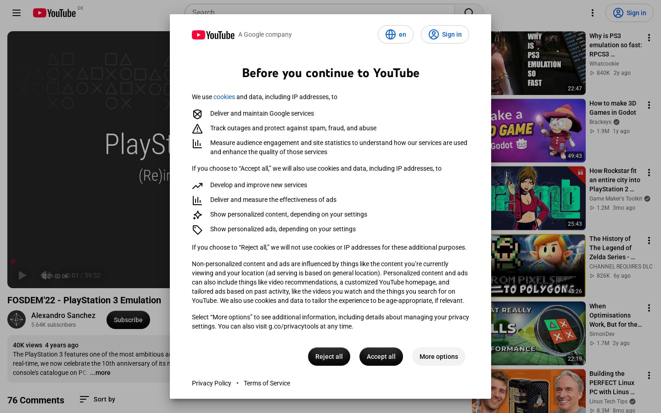661x413 pixels.
Task: Open the 'en' language selector
Action: (x=396, y=34)
